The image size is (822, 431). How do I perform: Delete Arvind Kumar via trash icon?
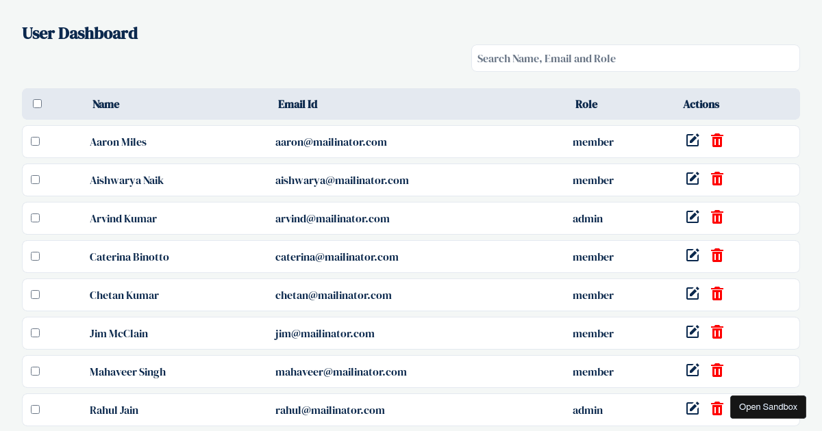(x=717, y=218)
